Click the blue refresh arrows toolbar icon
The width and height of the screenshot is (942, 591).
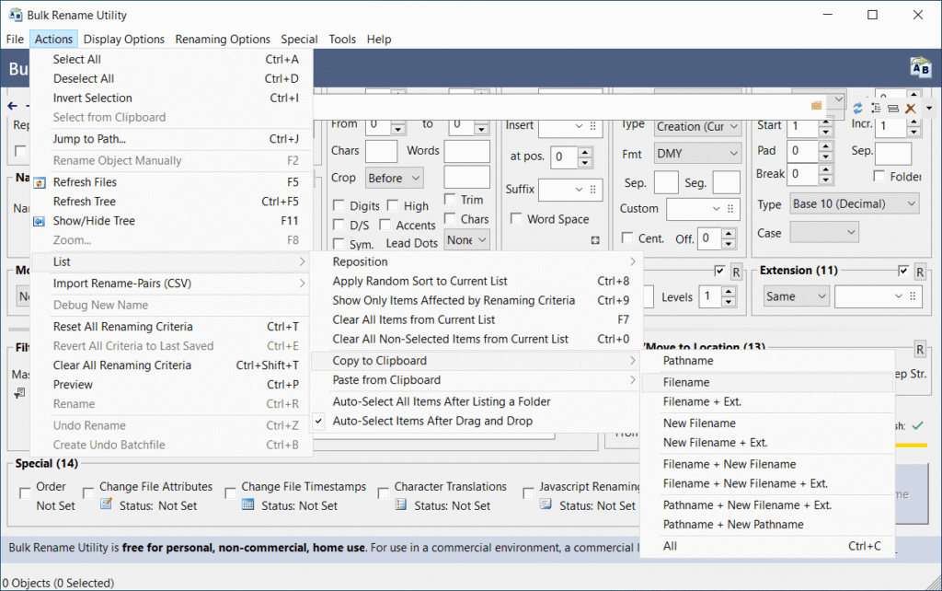tap(857, 108)
